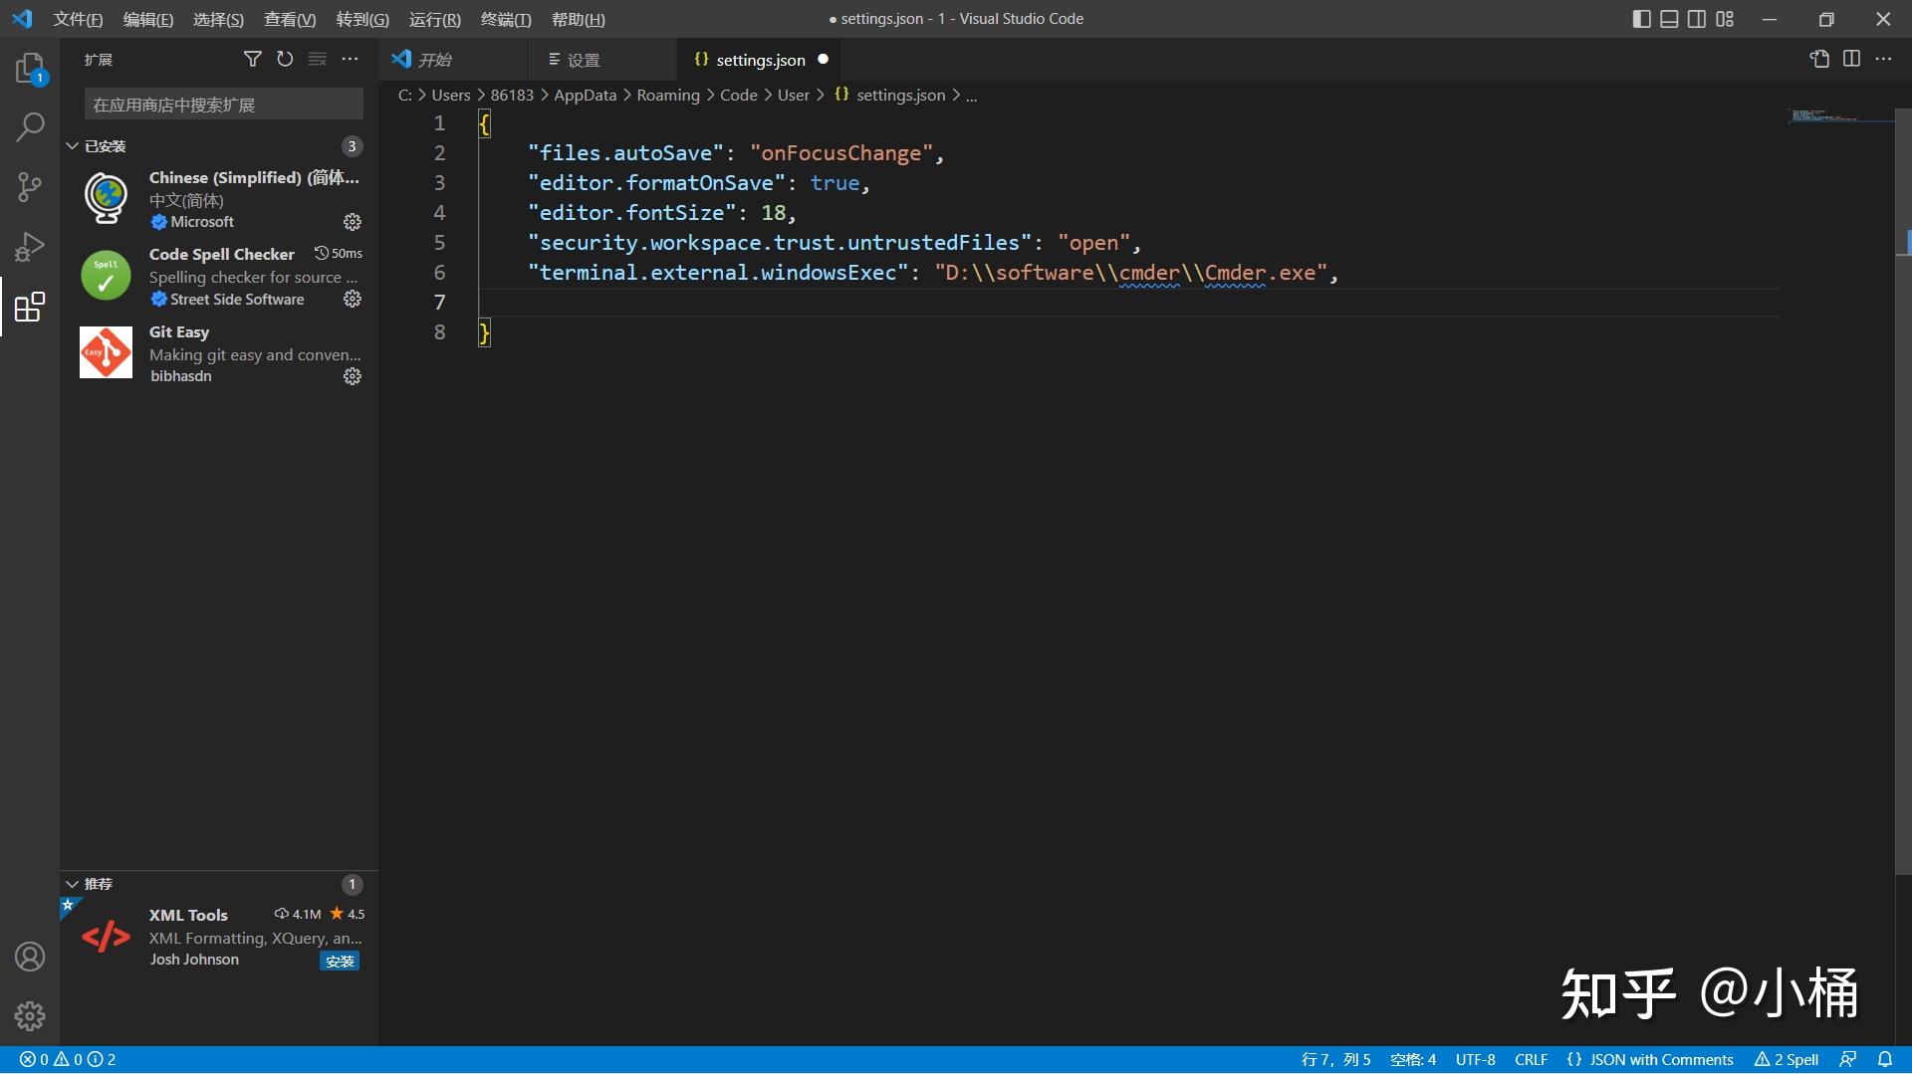This screenshot has height=1074, width=1912.
Task: Open more actions menu for extensions panel
Action: coord(350,59)
